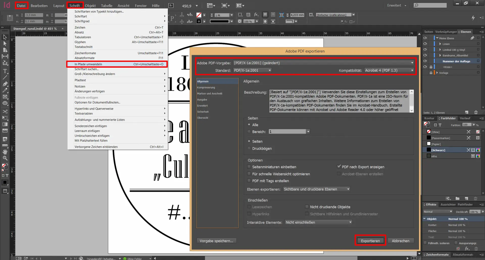
Task: Switch to Komprimierung section in export dialog
Action: (206, 88)
